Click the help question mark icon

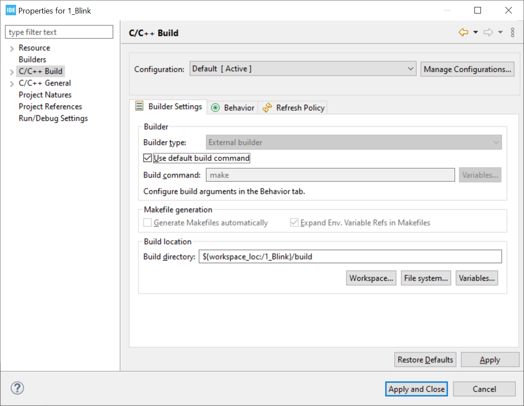click(17, 388)
